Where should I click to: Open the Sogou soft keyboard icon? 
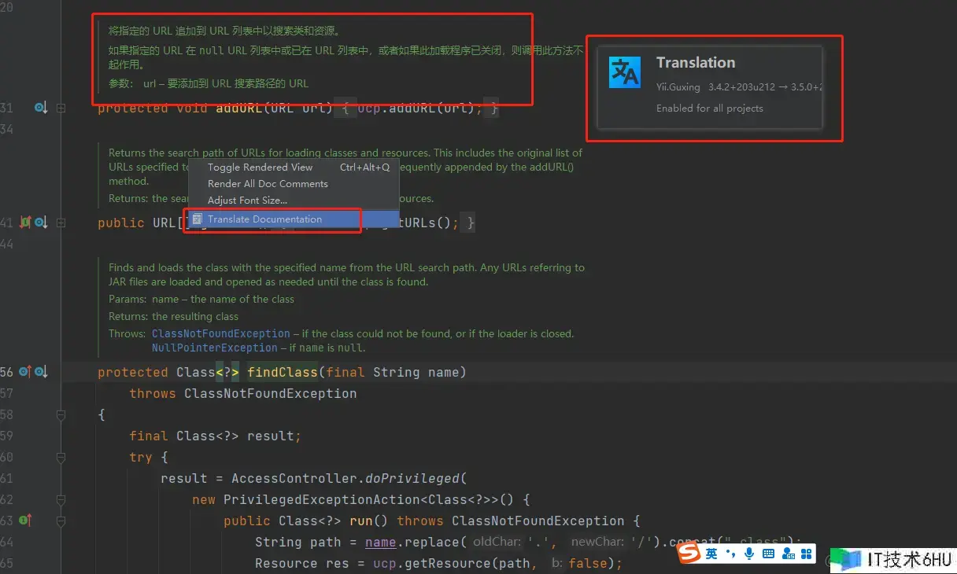coord(768,554)
